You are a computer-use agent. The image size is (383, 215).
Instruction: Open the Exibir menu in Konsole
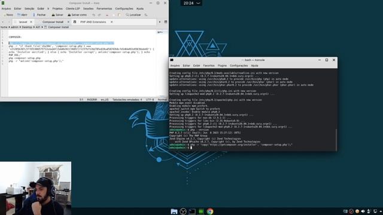pos(196,66)
